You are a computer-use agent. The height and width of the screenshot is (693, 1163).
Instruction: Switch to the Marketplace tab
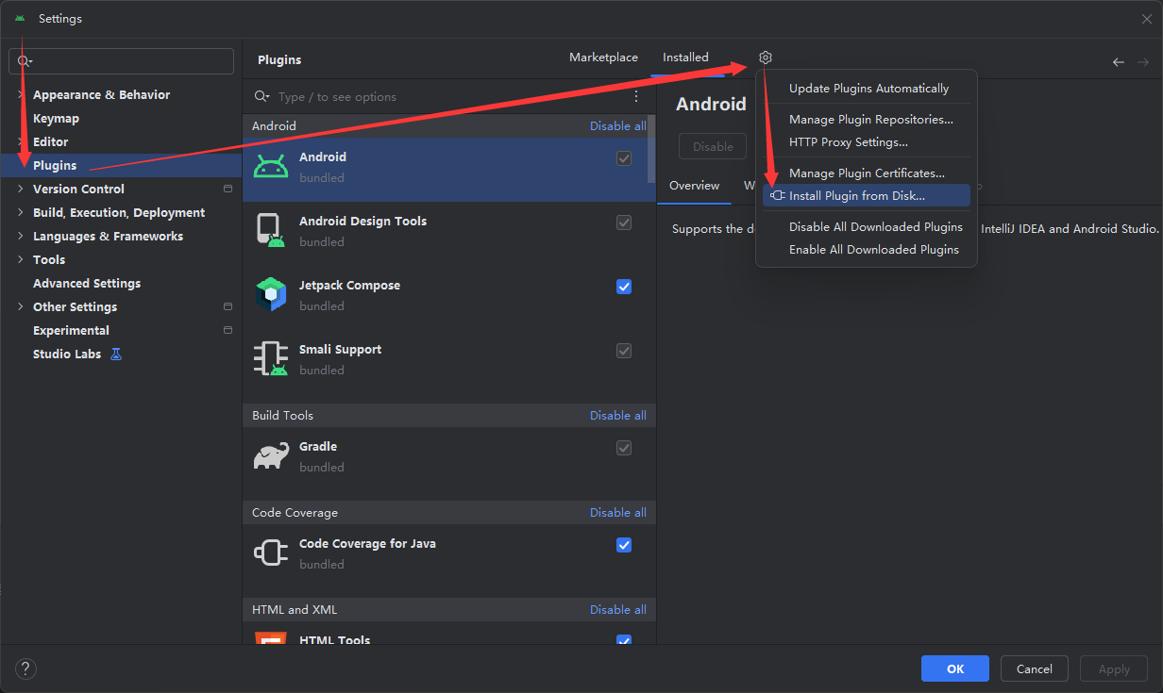[x=603, y=58]
